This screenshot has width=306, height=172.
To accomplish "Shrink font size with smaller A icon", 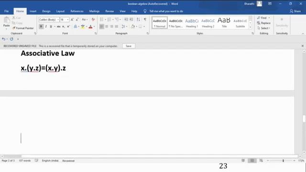I will [x=77, y=20].
